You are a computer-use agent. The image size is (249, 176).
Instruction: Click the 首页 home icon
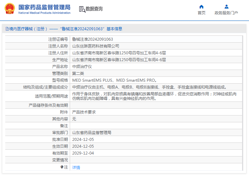[201, 7]
